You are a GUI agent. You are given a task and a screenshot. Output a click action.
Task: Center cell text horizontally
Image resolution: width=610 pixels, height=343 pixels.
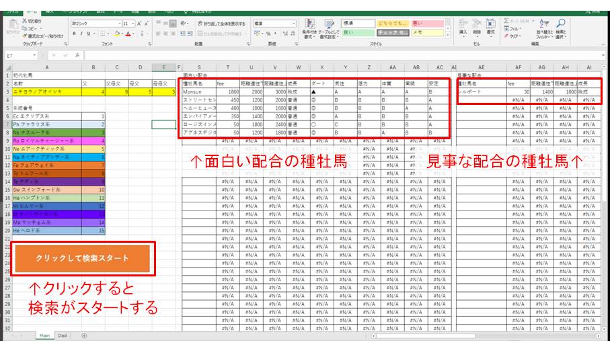tap(165, 34)
